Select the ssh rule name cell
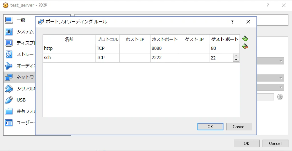 [69, 58]
